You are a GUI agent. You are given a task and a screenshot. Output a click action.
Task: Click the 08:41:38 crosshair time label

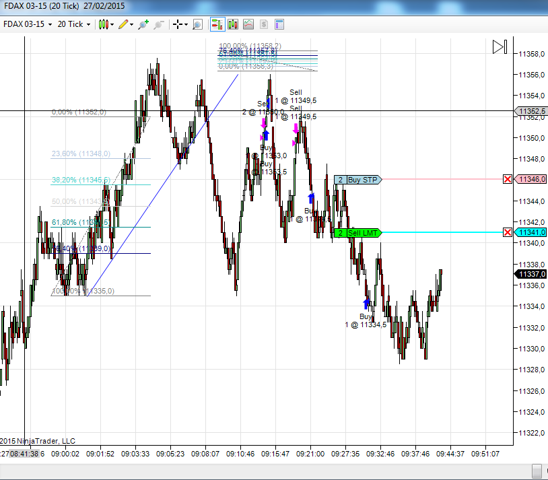24,454
